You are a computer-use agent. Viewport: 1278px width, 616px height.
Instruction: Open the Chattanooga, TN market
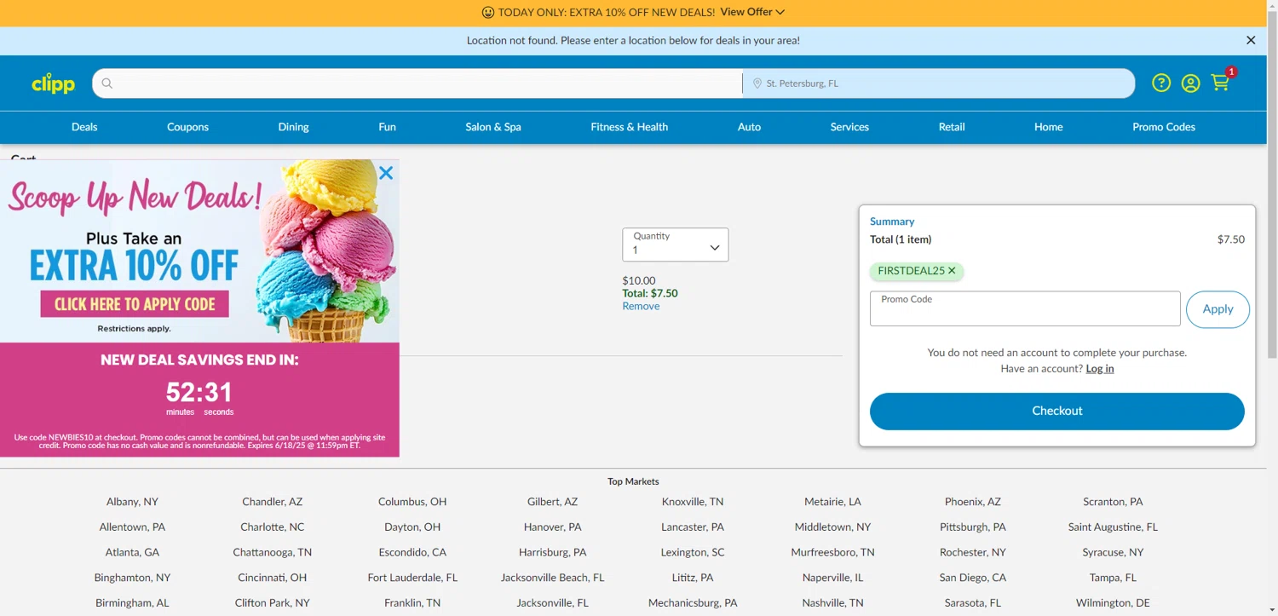273,552
